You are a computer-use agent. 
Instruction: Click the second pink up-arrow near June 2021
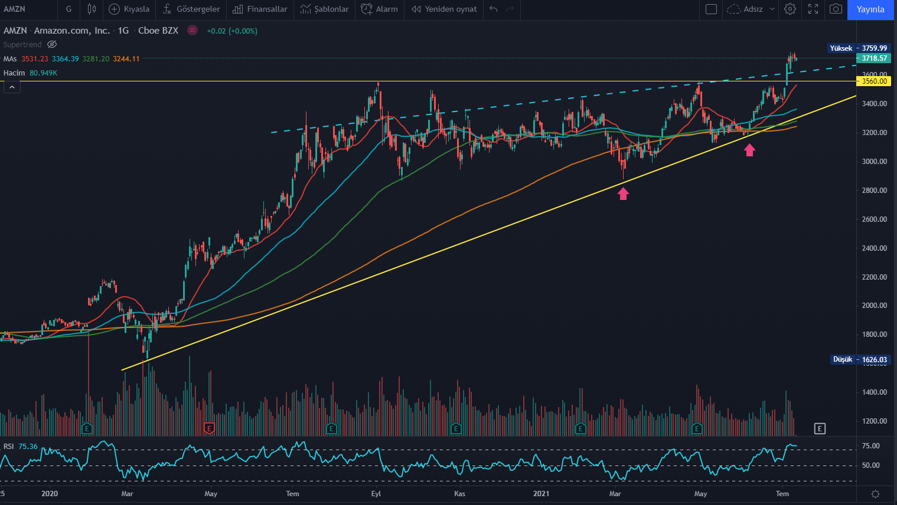(x=749, y=150)
